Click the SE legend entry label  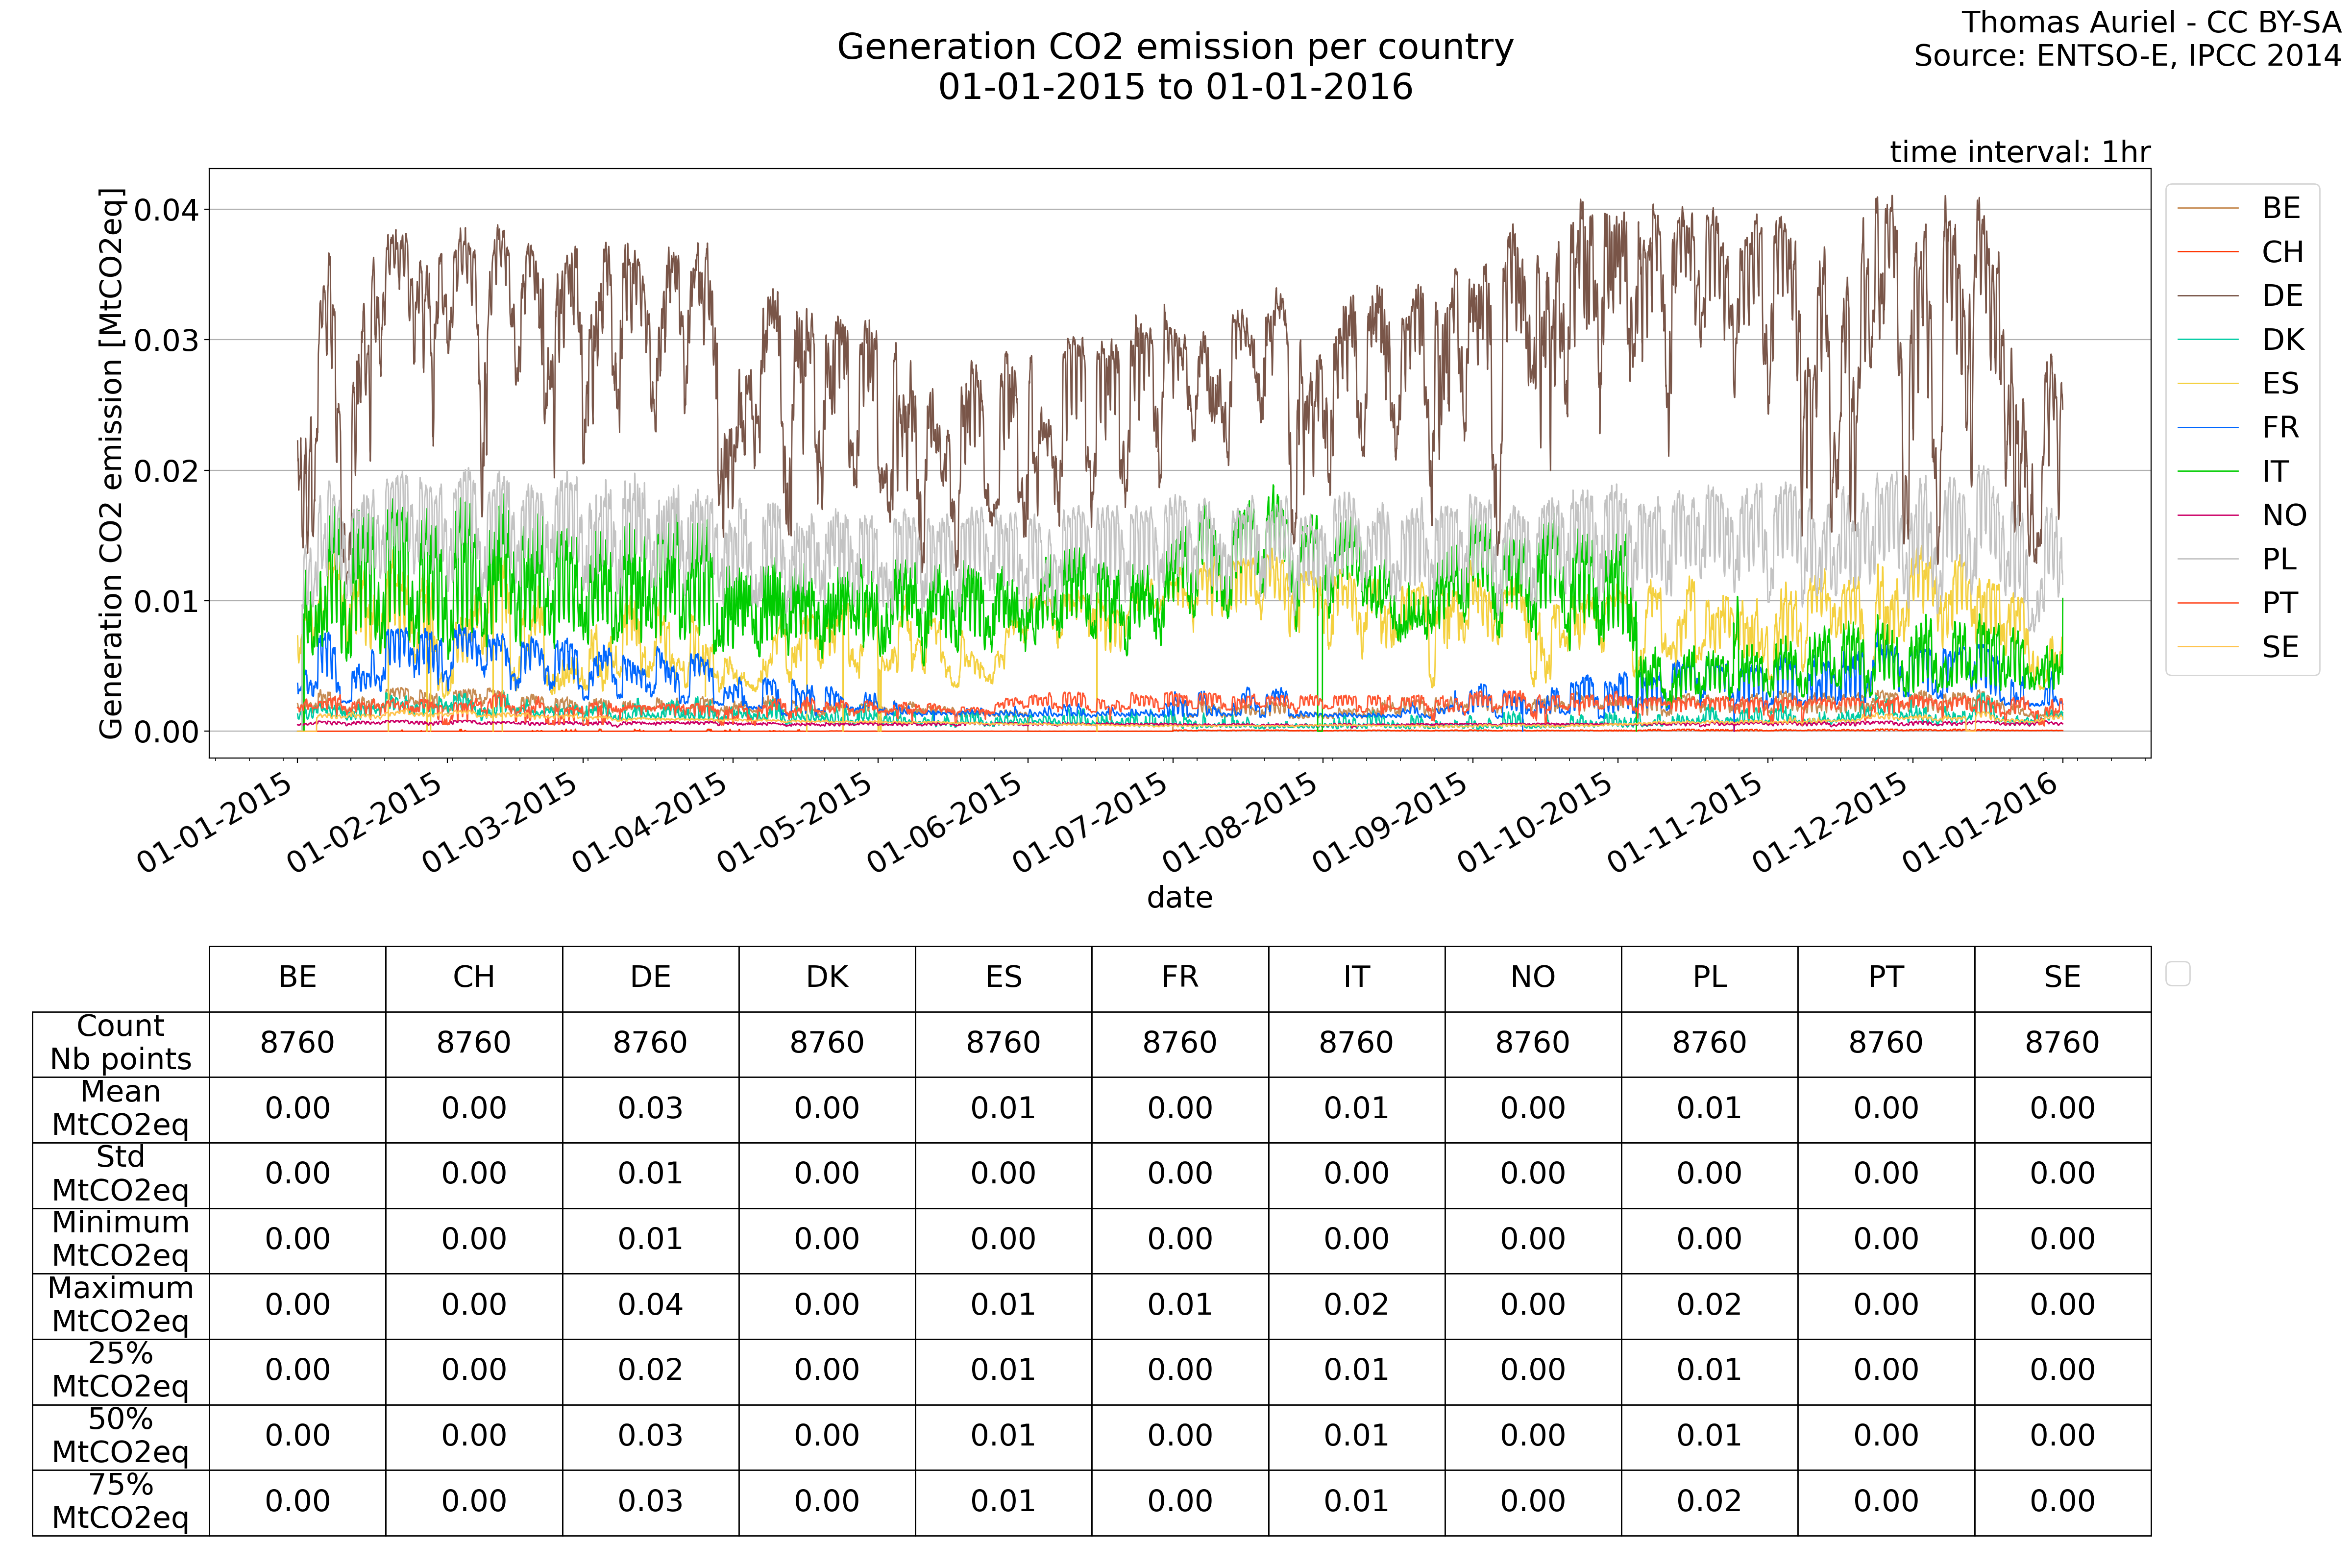point(2279,647)
